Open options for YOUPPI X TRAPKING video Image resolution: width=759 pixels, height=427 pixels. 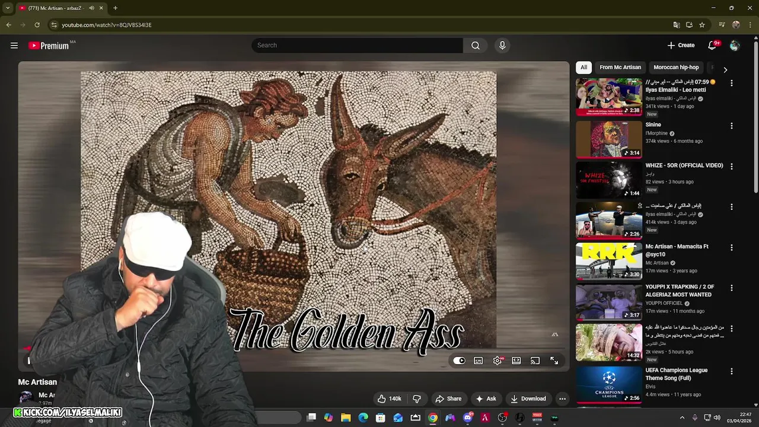coord(732,288)
